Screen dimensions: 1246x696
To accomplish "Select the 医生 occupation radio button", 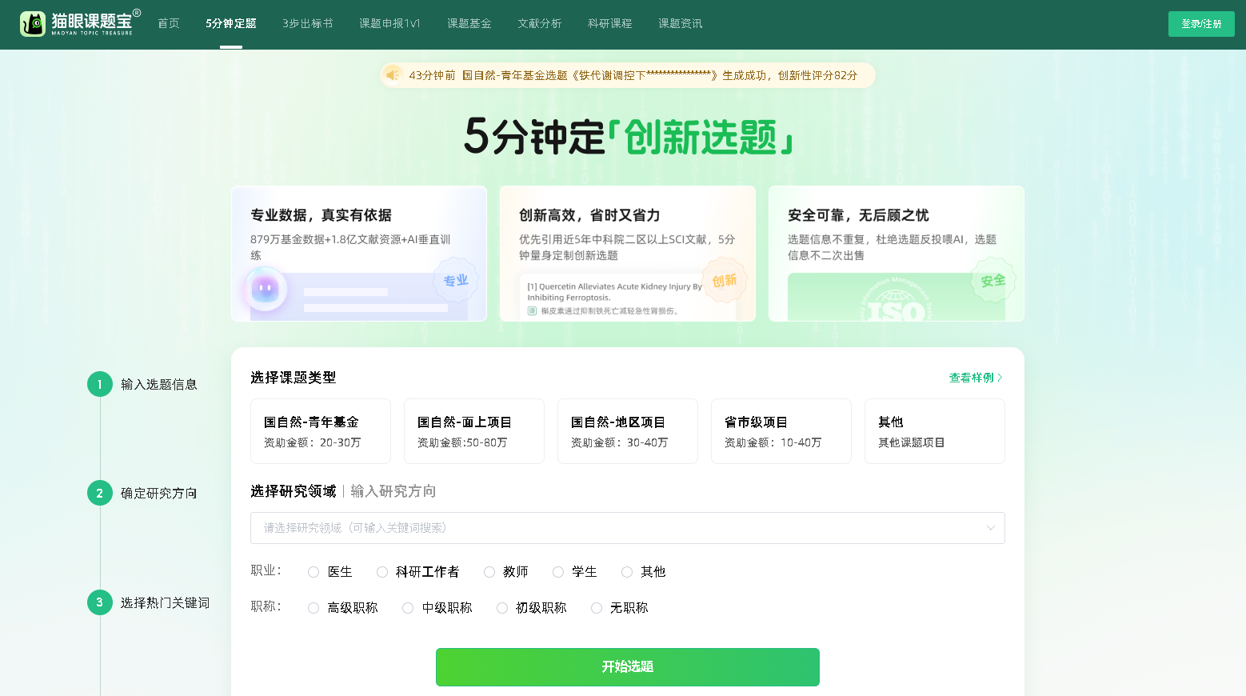I will point(313,572).
